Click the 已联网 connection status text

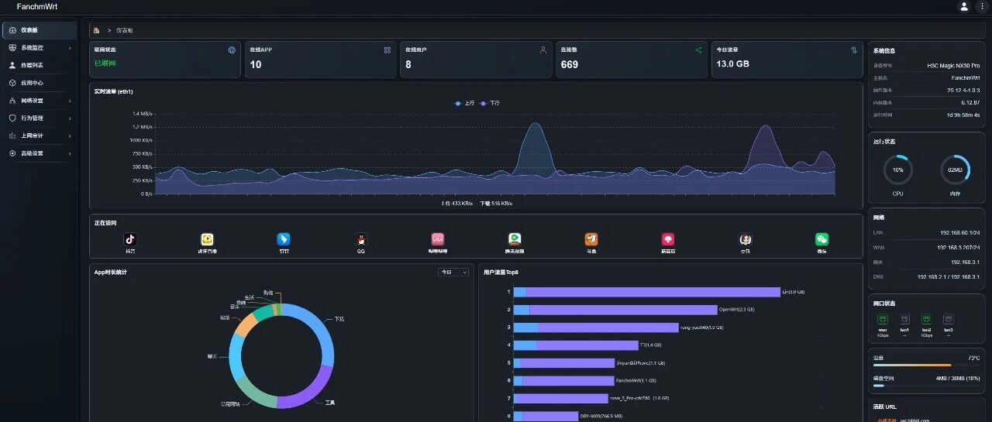click(x=105, y=63)
